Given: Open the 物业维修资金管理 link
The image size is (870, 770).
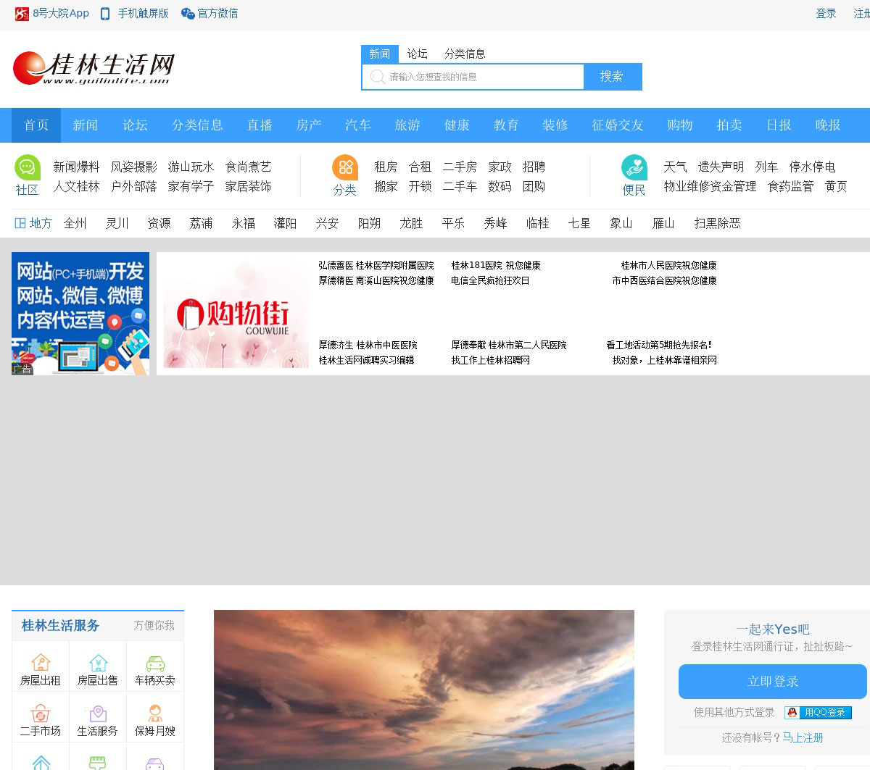Looking at the screenshot, I should click(710, 187).
